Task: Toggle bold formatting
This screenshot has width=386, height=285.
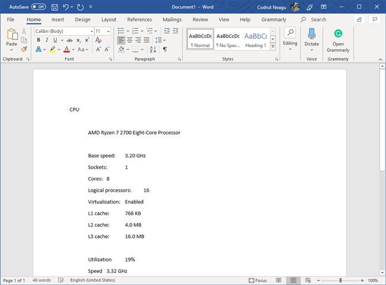Action: coord(38,40)
